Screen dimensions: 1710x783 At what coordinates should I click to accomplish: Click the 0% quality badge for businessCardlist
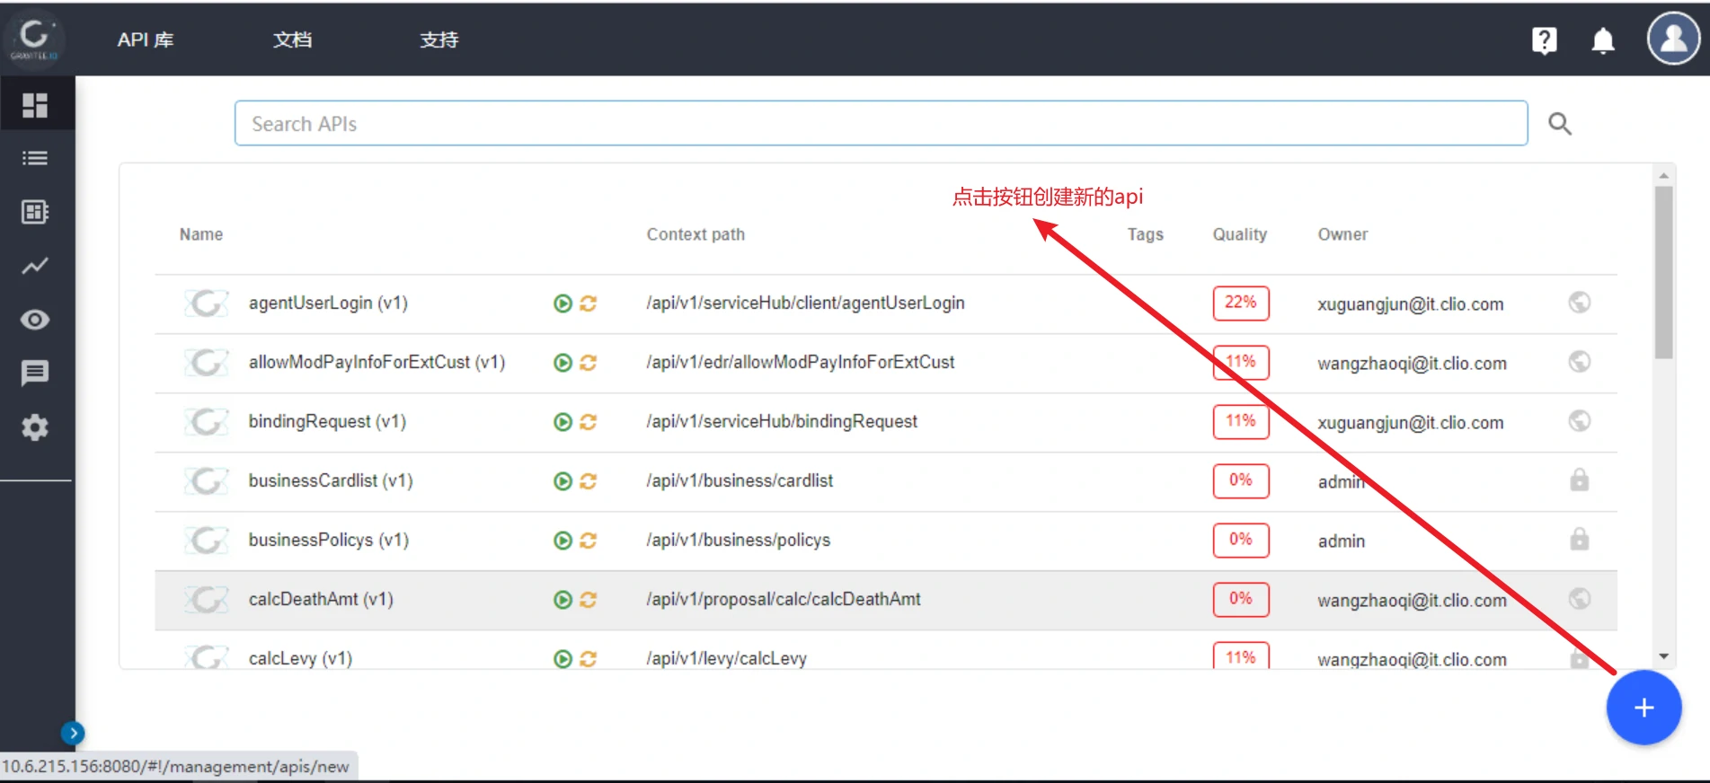tap(1241, 480)
